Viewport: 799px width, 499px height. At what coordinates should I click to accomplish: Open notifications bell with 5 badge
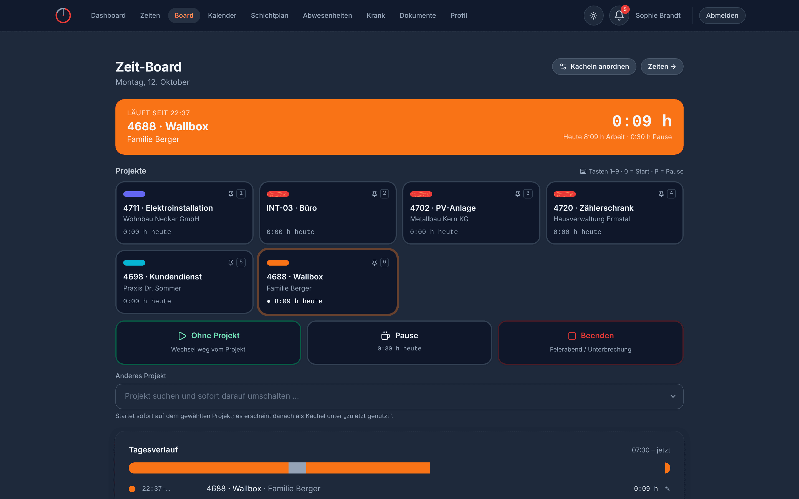619,16
